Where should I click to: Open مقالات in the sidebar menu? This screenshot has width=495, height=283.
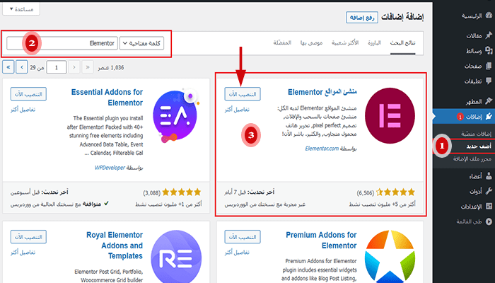point(474,35)
